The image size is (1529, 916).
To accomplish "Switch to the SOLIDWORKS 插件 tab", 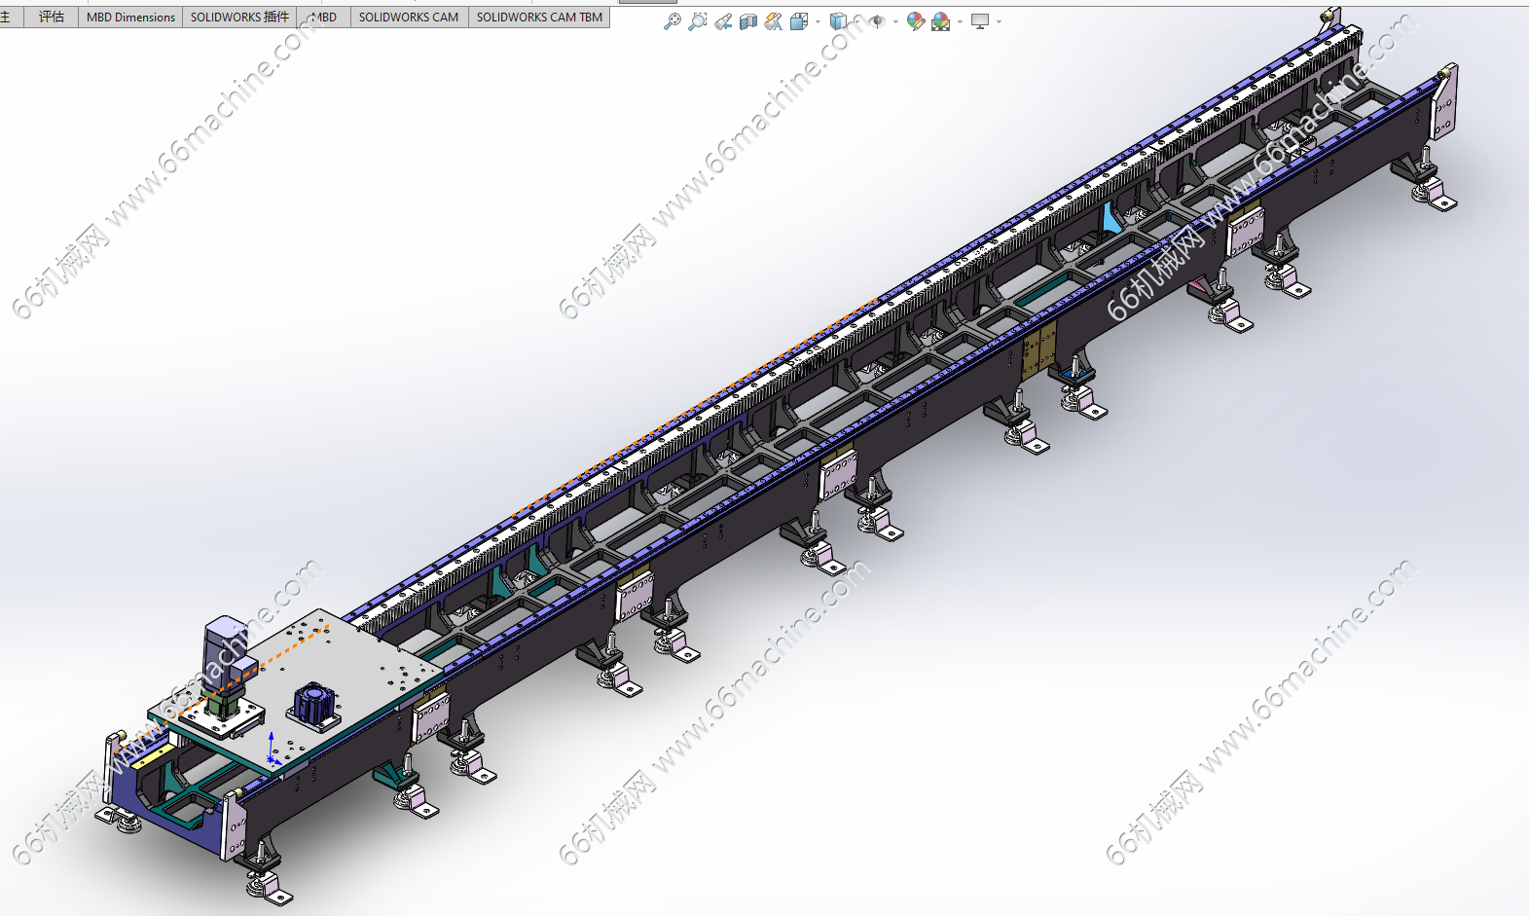I will coord(239,18).
